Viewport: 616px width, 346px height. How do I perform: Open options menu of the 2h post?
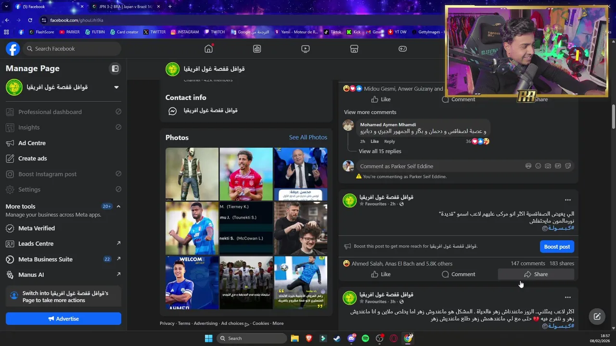[567, 200]
